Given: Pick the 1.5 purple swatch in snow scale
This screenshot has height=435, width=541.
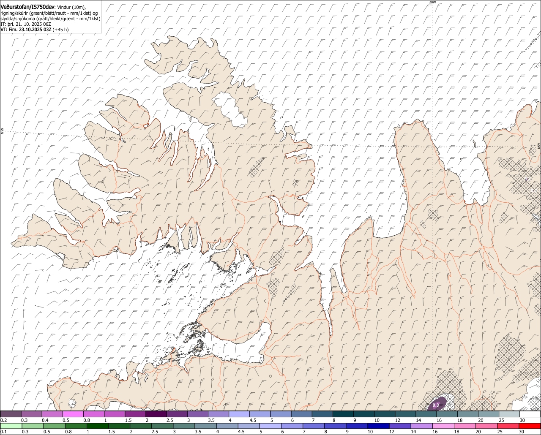Looking at the screenshot, I should coord(135,414).
